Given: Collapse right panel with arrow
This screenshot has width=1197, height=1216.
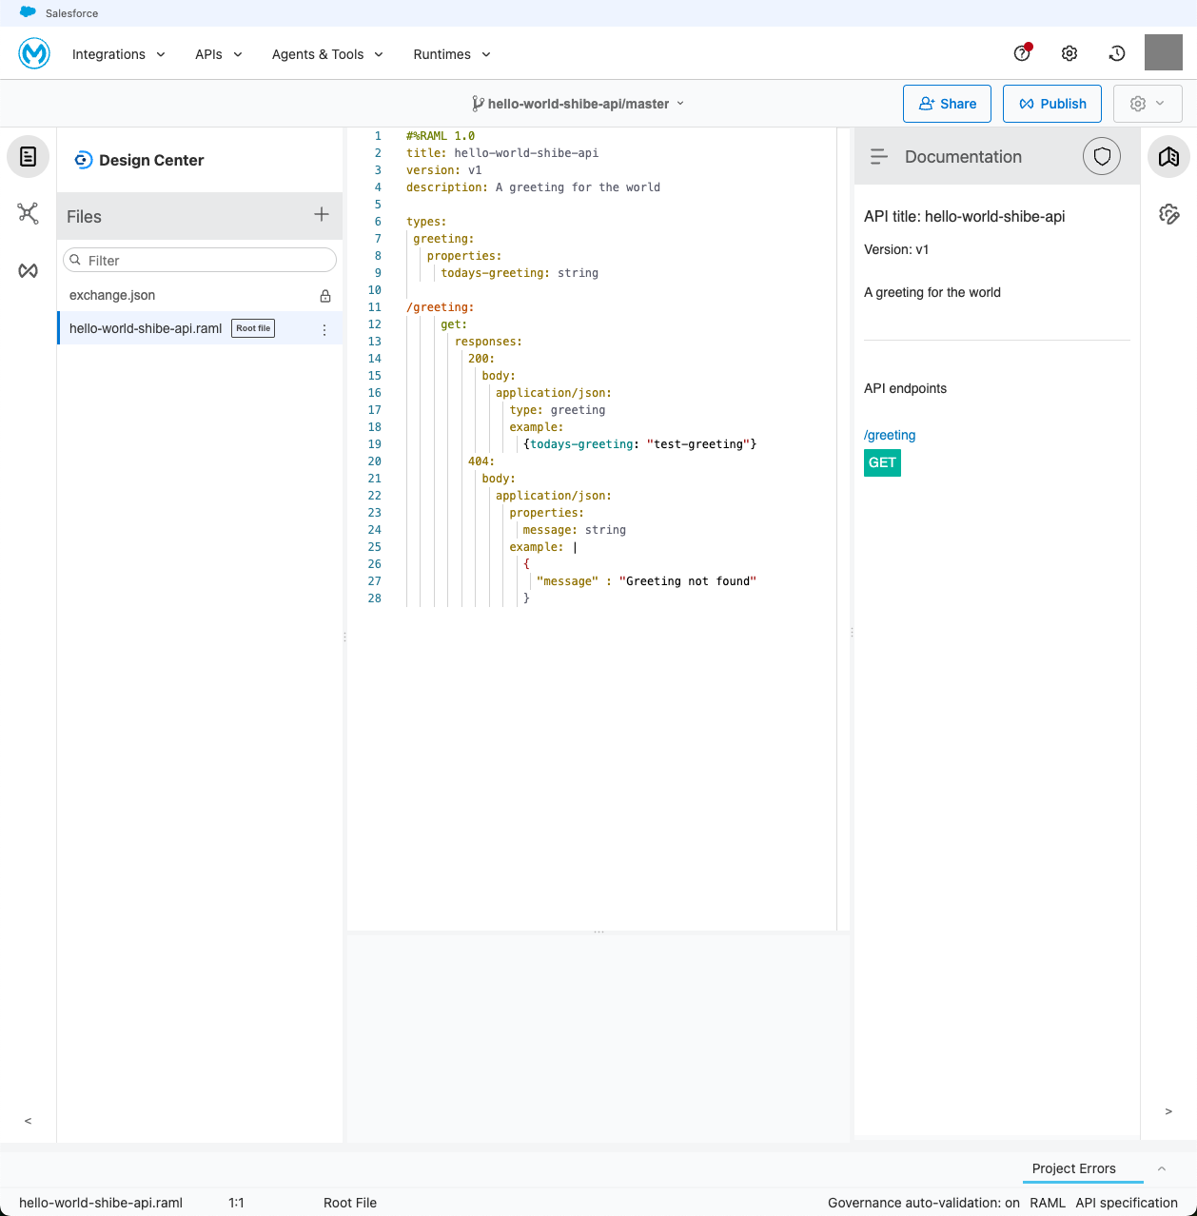Looking at the screenshot, I should (1168, 1111).
